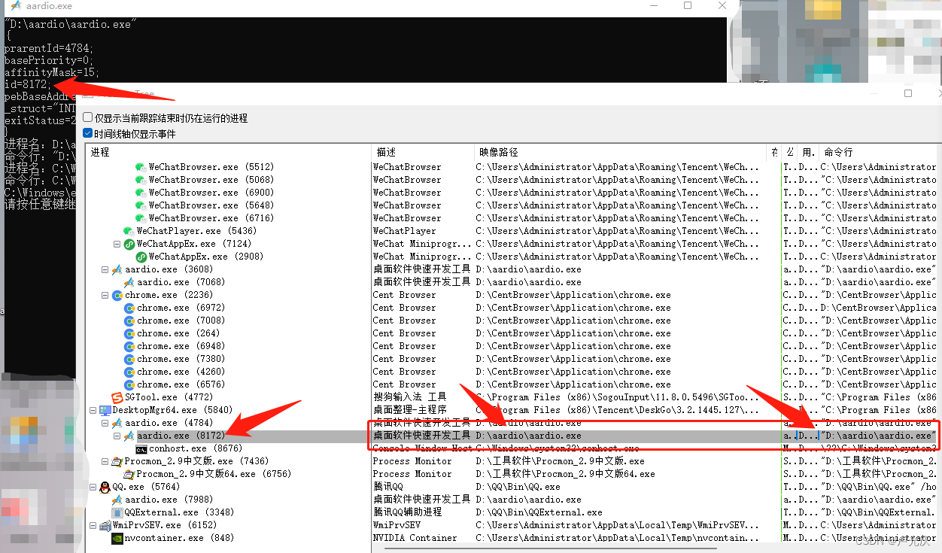Select NVIDIA Container description cell
The height and width of the screenshot is (553, 942).
415,538
